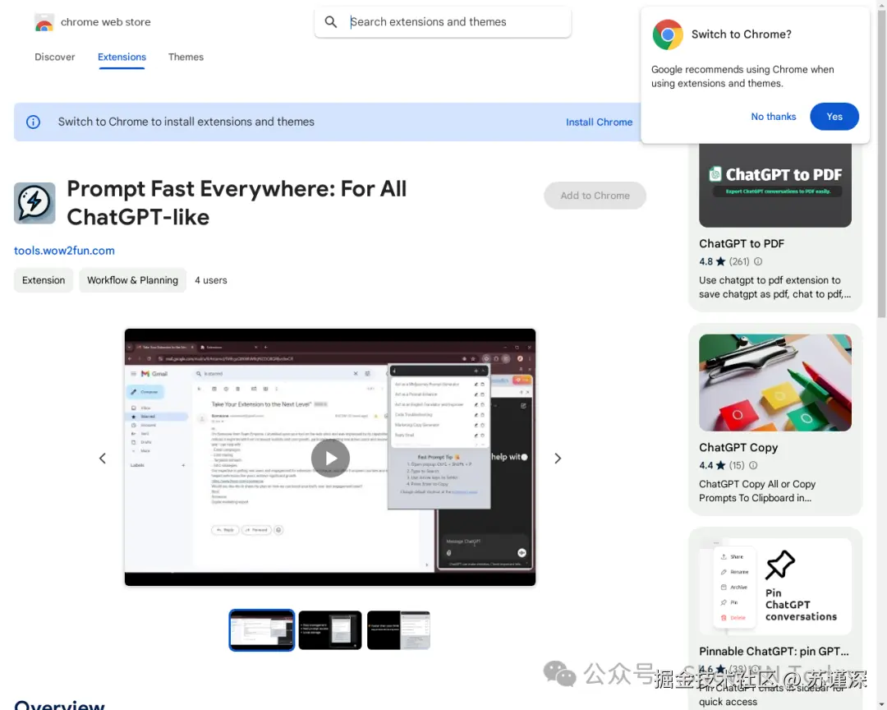Open the tools.wow2fun.com link

click(65, 251)
